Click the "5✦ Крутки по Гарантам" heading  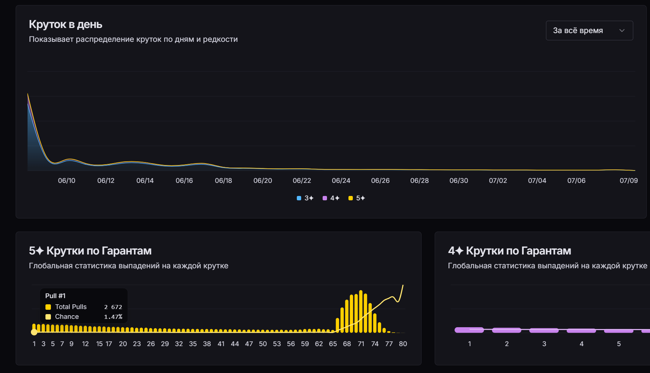click(x=90, y=251)
